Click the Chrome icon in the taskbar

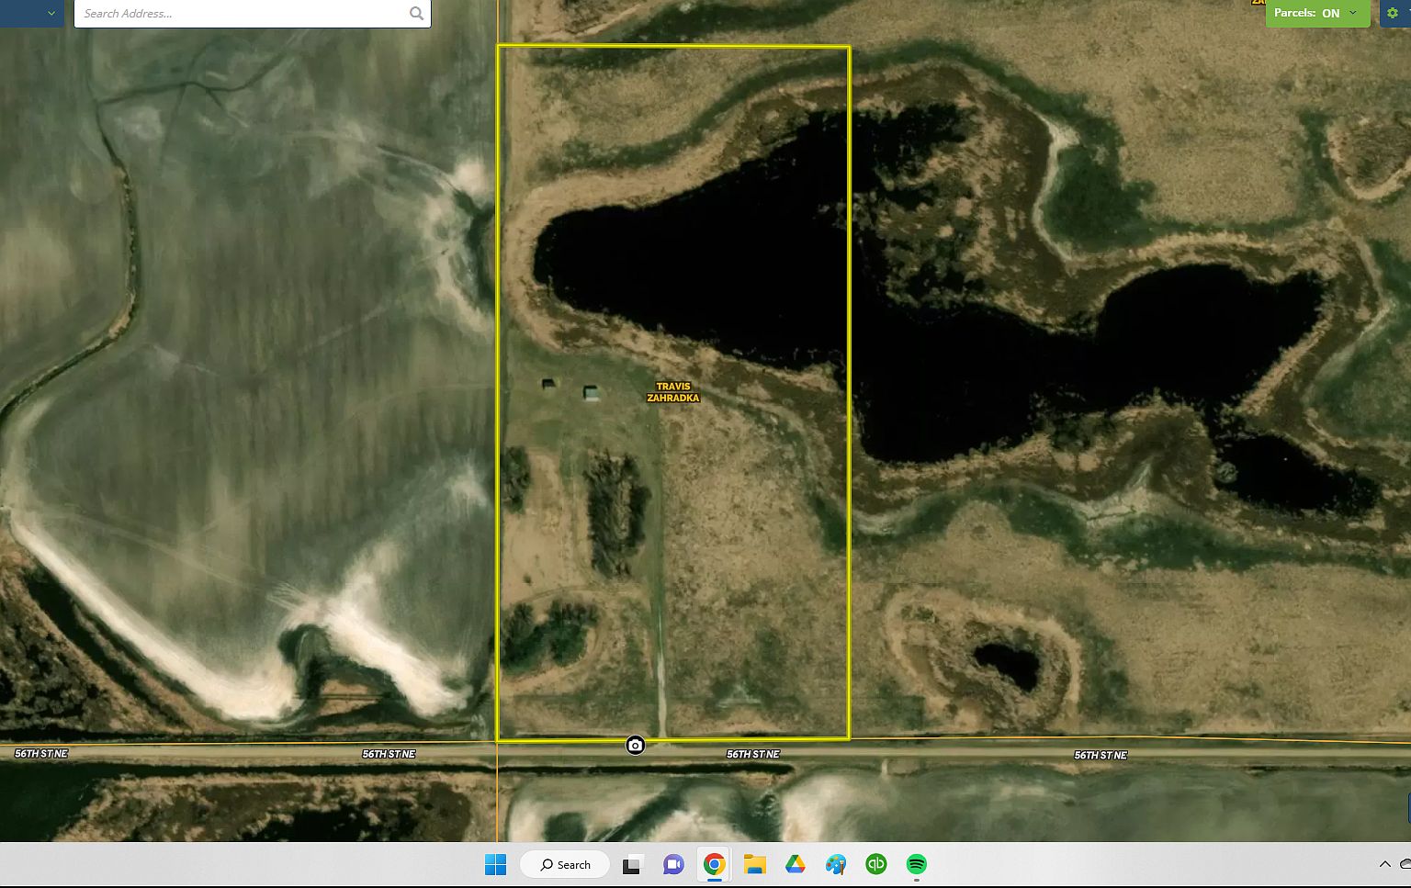[714, 864]
